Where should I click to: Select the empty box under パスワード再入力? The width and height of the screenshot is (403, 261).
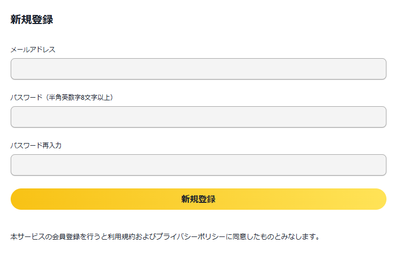point(198,165)
